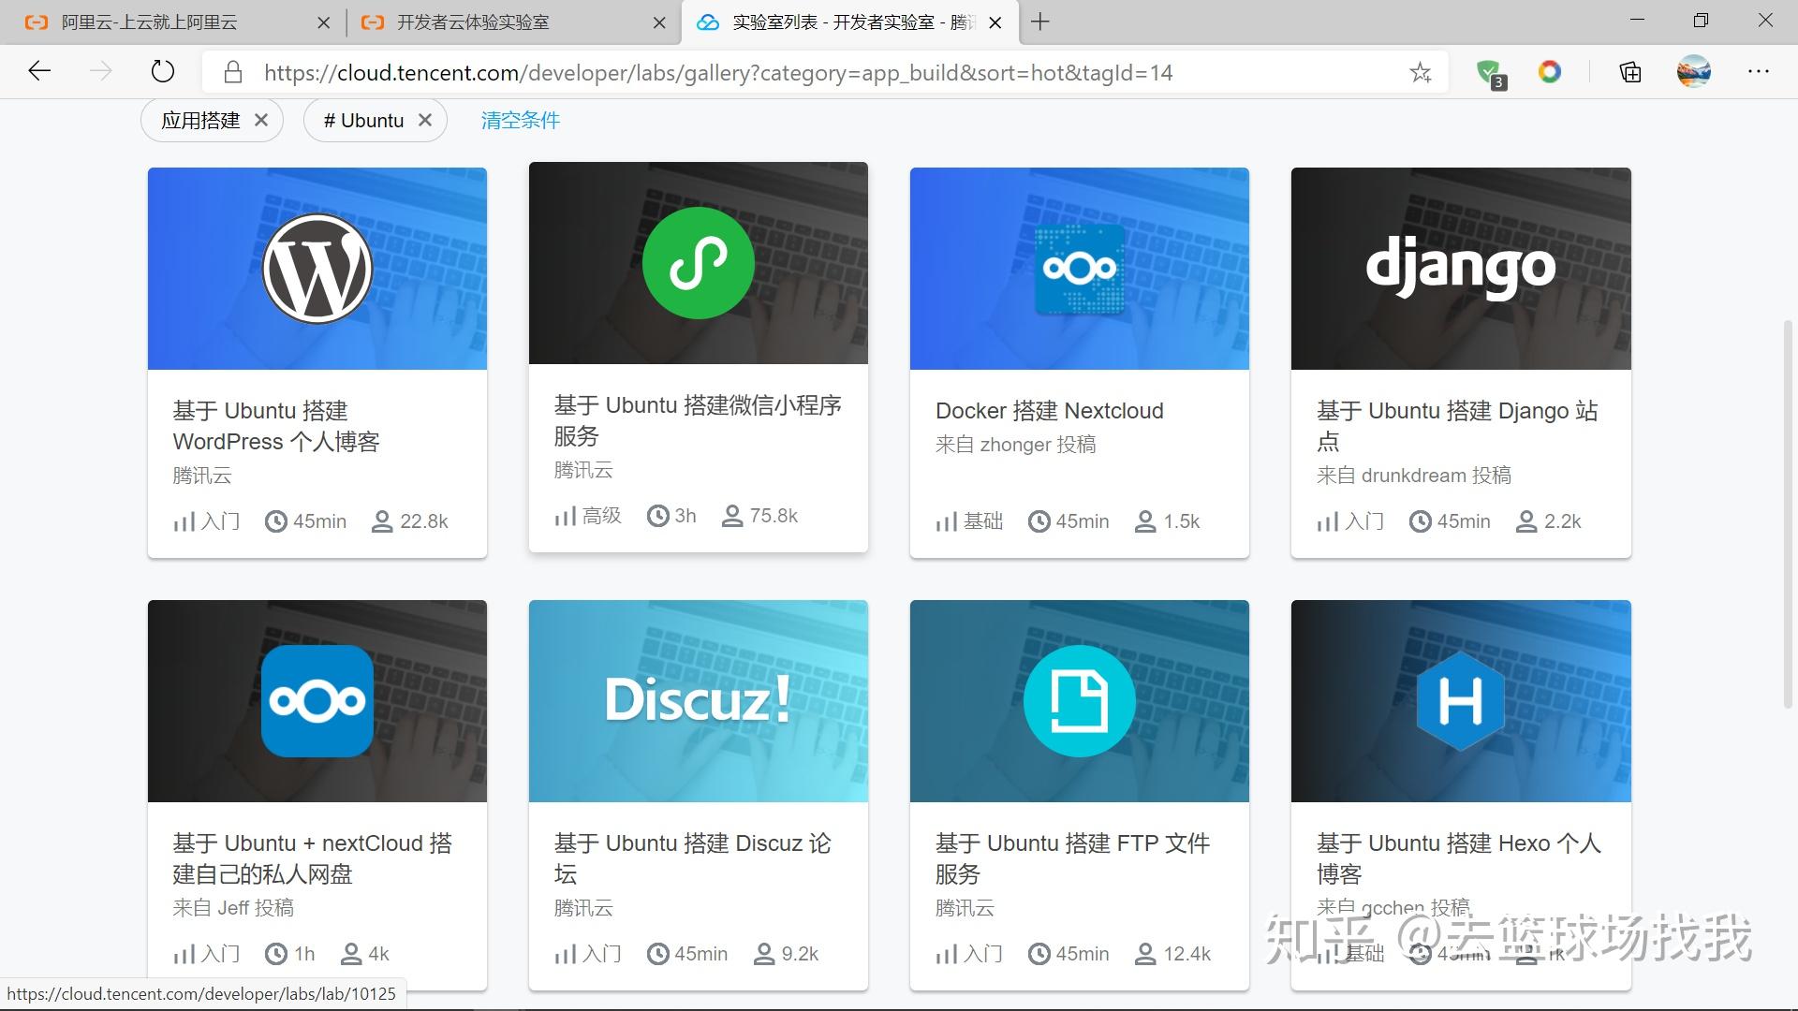Remove the # Ubuntu filter tag
1798x1011 pixels.
[x=425, y=120]
